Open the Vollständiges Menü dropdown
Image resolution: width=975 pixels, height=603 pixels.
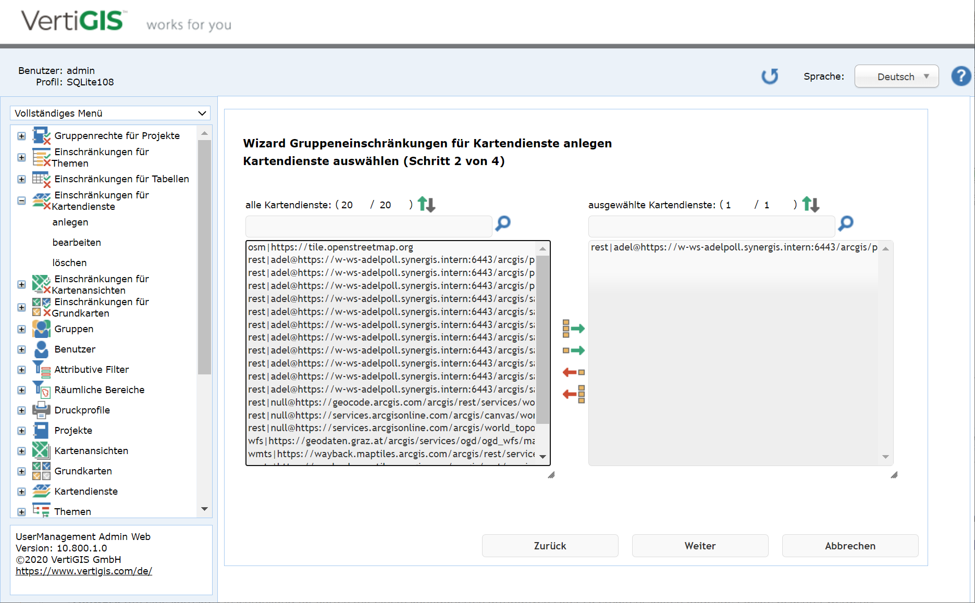[x=110, y=114]
